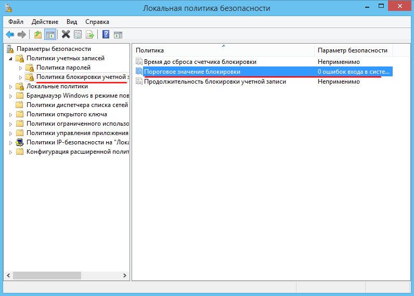
Task: Toggle the Show/Hide action pane icon
Action: pos(118,35)
